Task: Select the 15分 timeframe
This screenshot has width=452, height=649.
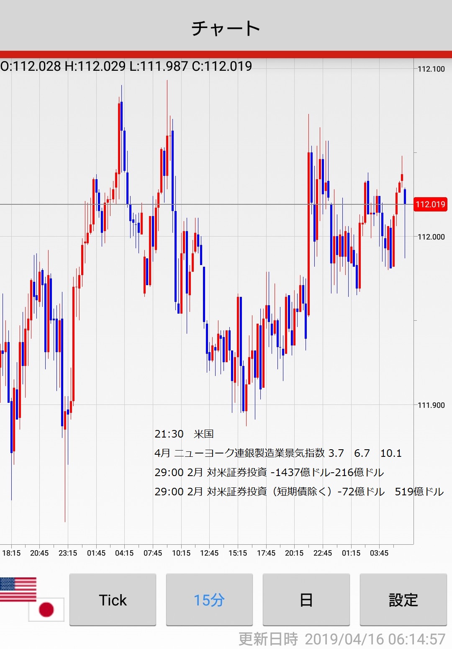Action: [x=209, y=600]
